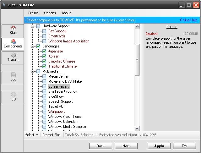Check the Tablet PC checkbox
Viewport: 201px width, 153px height.
point(44,107)
